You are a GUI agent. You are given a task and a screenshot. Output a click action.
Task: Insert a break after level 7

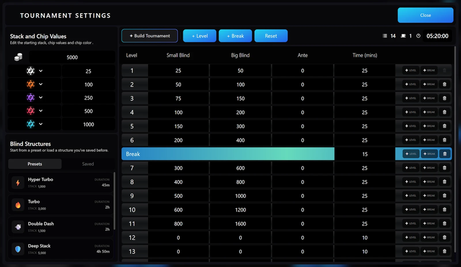[429, 168]
